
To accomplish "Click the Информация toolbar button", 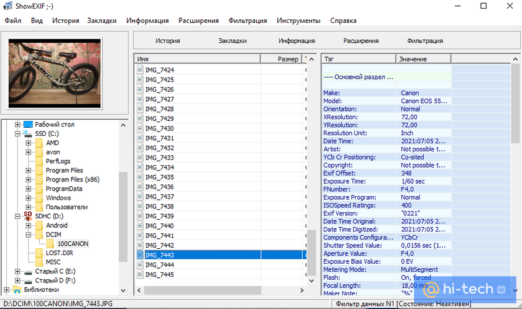I will 296,41.
